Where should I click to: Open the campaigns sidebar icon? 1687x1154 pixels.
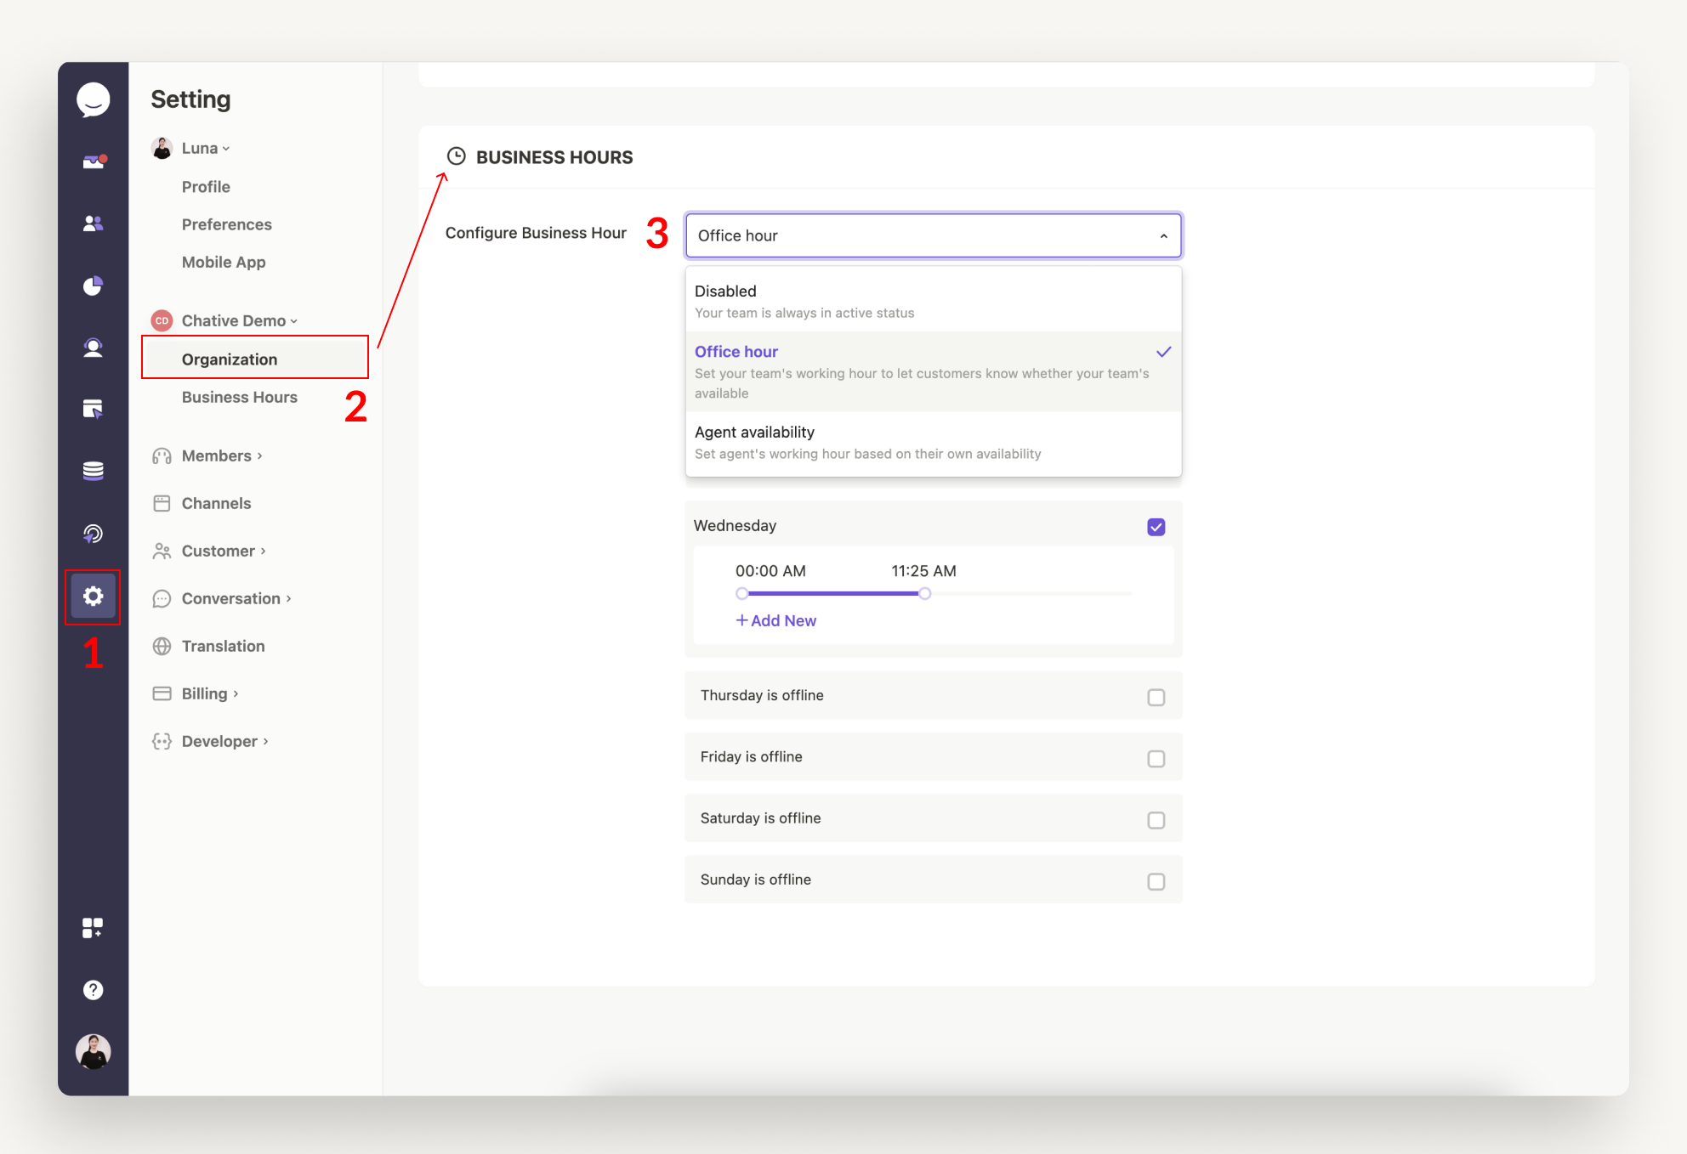tap(93, 409)
